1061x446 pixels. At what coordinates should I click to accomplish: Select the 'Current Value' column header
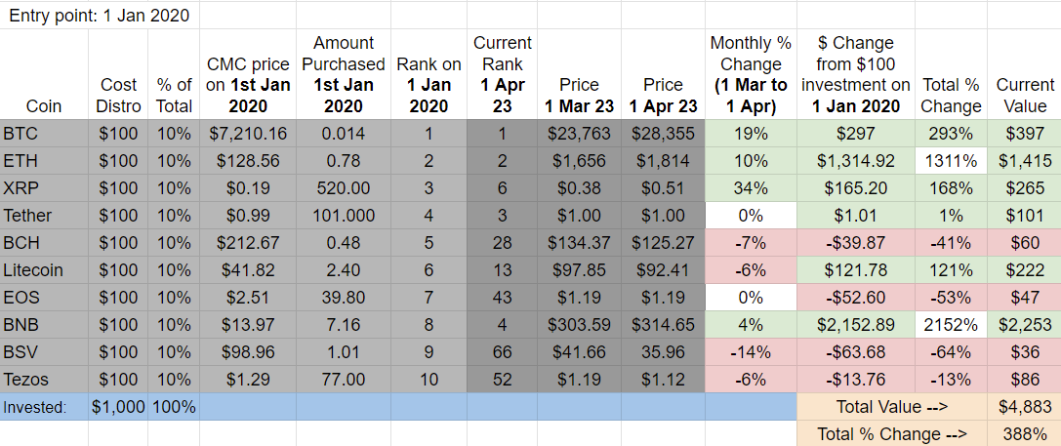pos(1025,74)
